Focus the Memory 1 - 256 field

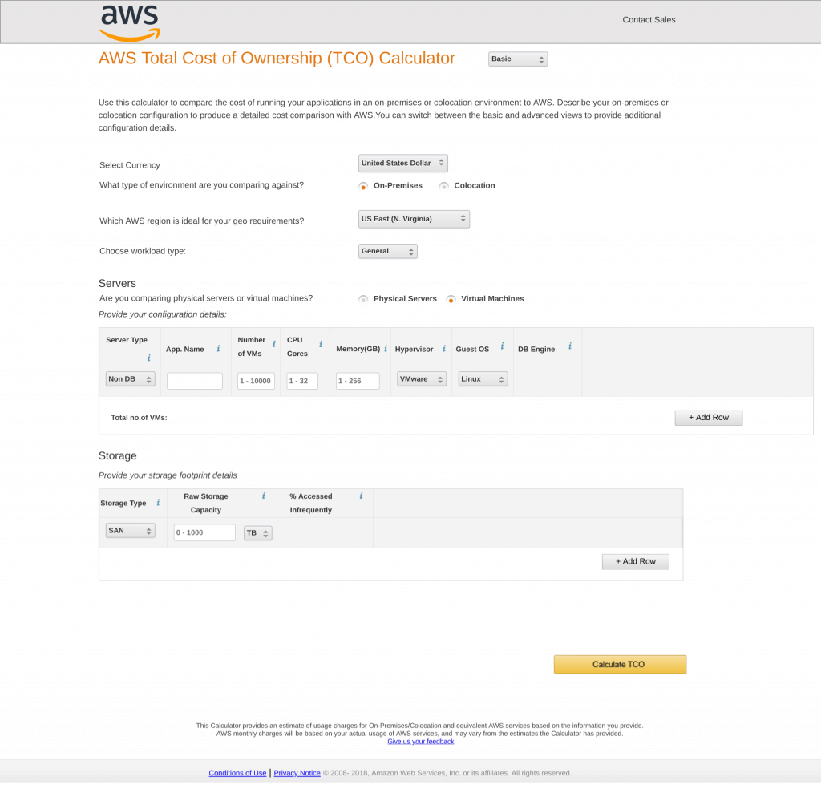tap(358, 381)
